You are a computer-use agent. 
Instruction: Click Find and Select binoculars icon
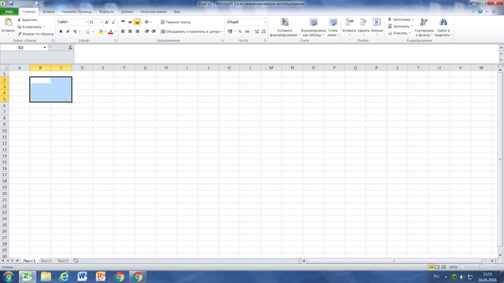click(x=443, y=22)
